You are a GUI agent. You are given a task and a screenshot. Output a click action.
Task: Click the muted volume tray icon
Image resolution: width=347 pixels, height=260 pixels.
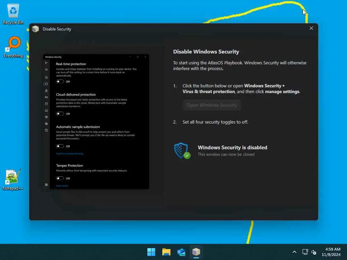tap(313, 252)
